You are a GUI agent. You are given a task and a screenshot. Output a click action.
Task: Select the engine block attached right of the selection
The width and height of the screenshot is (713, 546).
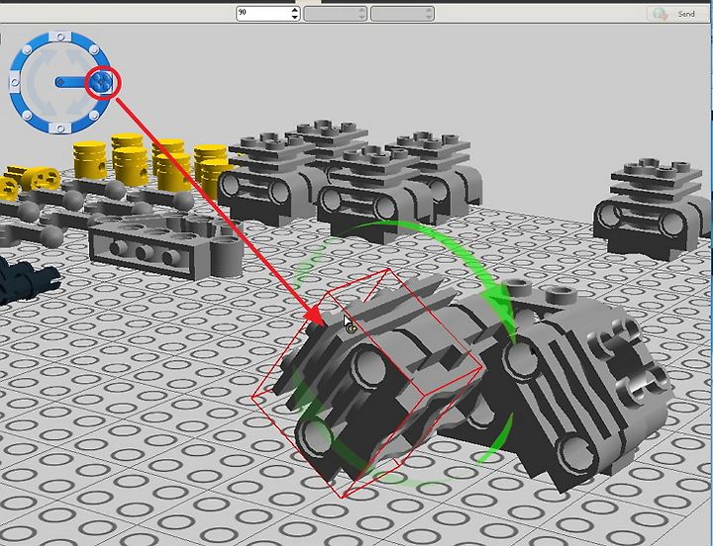point(577,386)
